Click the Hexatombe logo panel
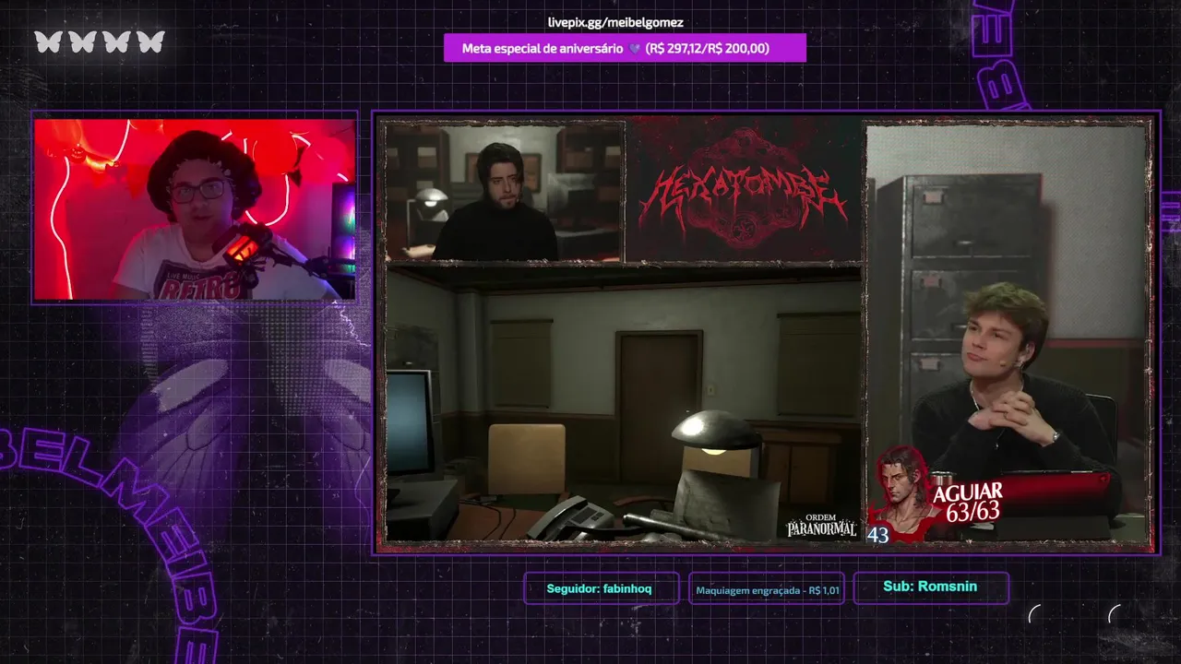 pyautogui.click(x=744, y=192)
